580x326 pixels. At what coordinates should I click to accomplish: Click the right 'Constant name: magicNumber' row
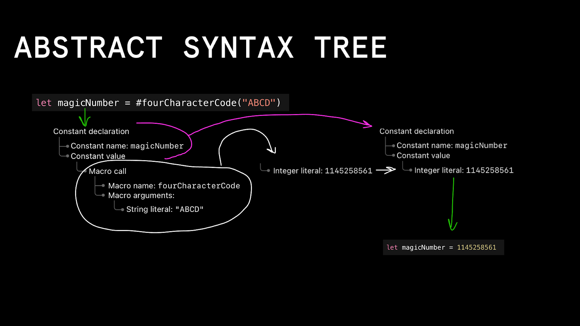click(x=452, y=146)
